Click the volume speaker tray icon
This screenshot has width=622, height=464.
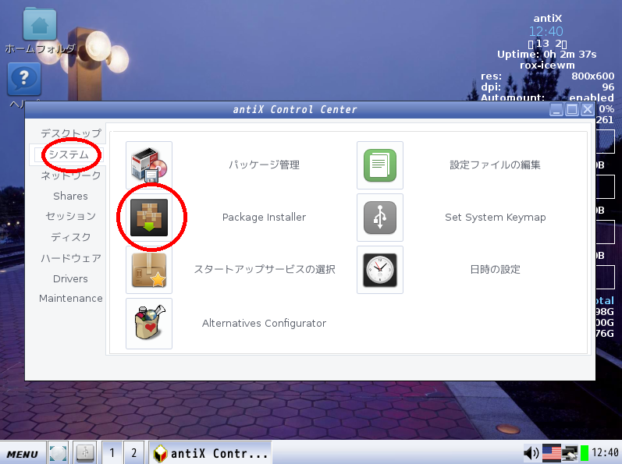point(531,452)
